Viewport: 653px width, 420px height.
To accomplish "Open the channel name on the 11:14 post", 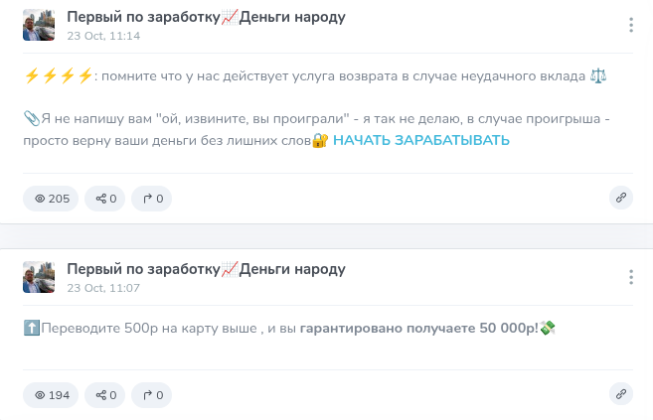I will (x=206, y=17).
